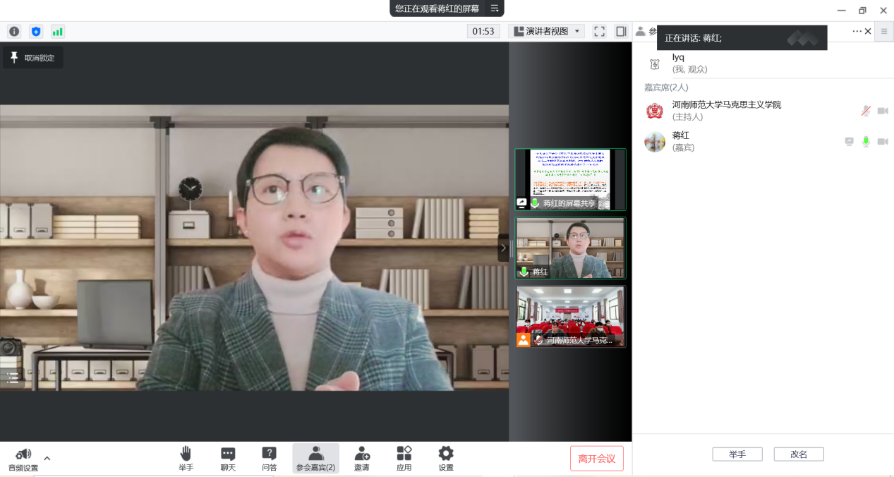Open the 问答 Q&A icon

click(x=269, y=458)
